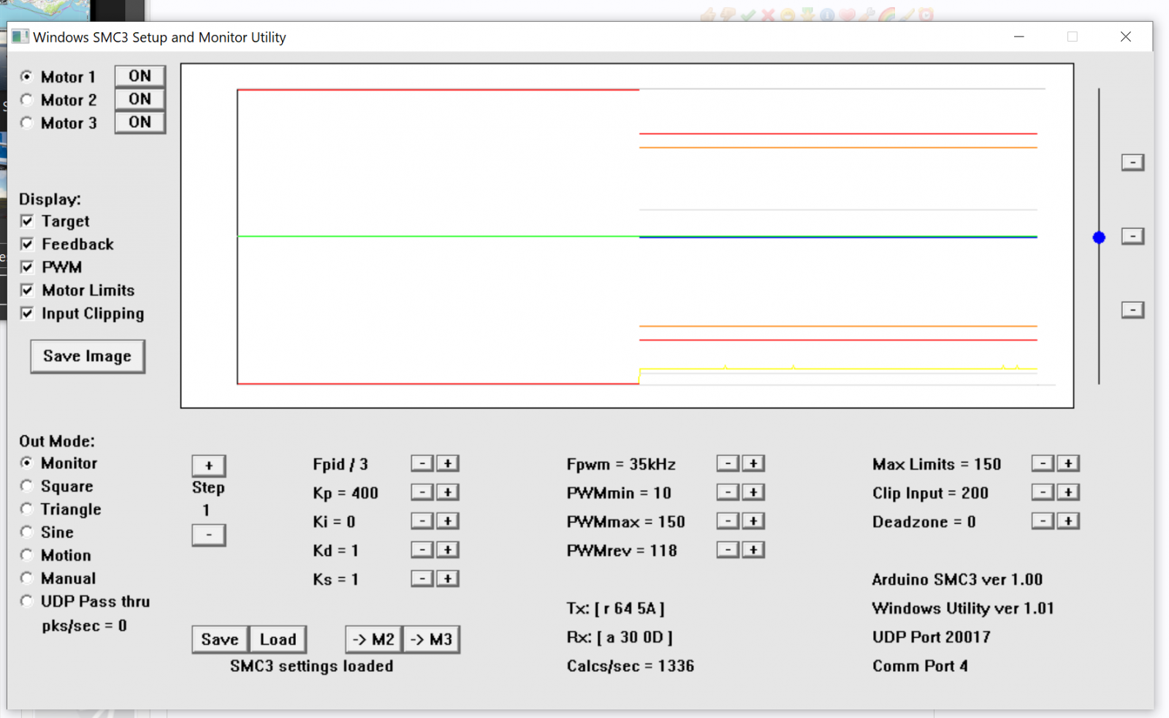Uncheck the Feedback display checkbox
Image resolution: width=1169 pixels, height=718 pixels.
pyautogui.click(x=27, y=244)
